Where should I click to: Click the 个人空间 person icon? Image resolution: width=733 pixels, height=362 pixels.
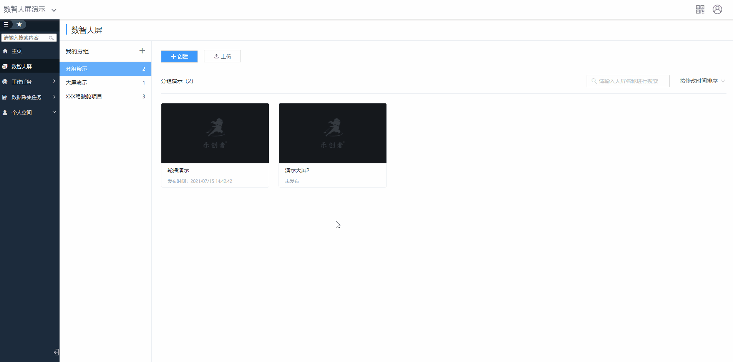[x=5, y=113]
